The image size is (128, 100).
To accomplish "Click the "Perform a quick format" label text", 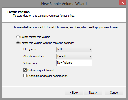I will click(x=41, y=70).
